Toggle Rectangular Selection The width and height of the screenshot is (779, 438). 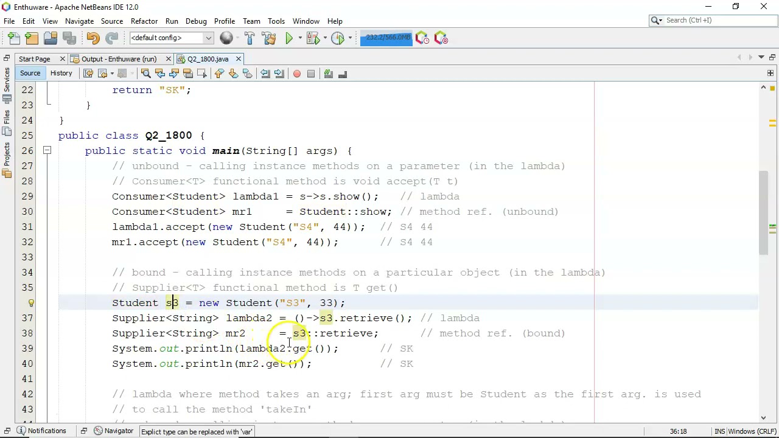[202, 74]
